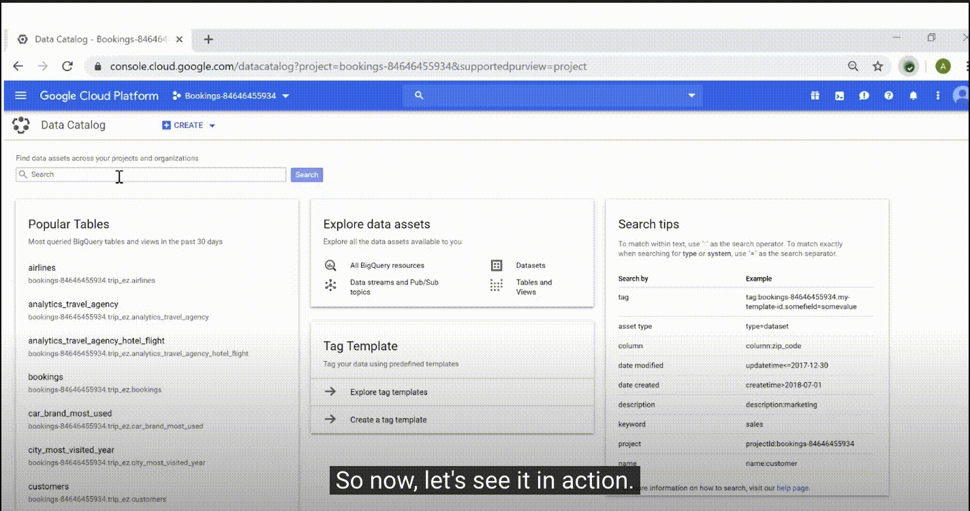
Task: Open the Chrome profile avatar A
Action: pos(943,66)
